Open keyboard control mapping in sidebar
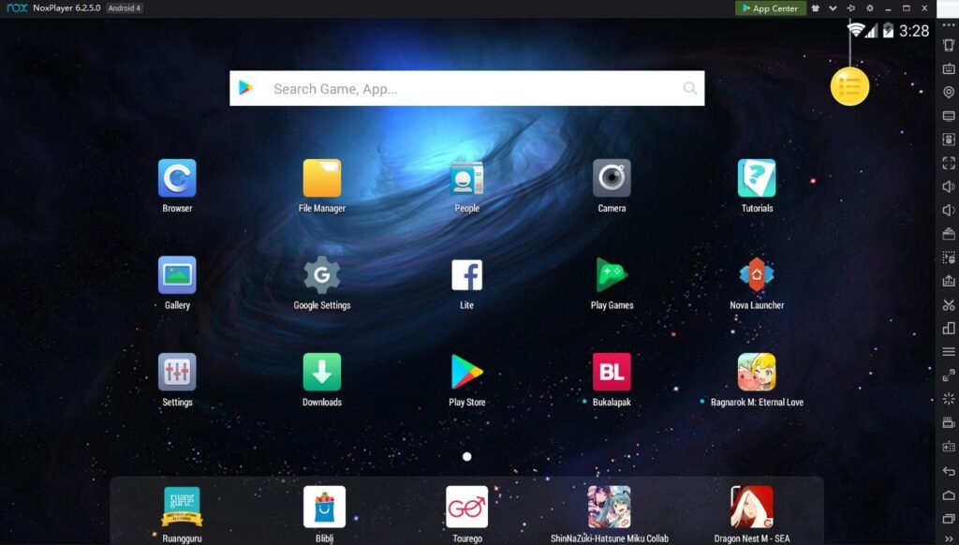The image size is (959, 545). tap(949, 68)
